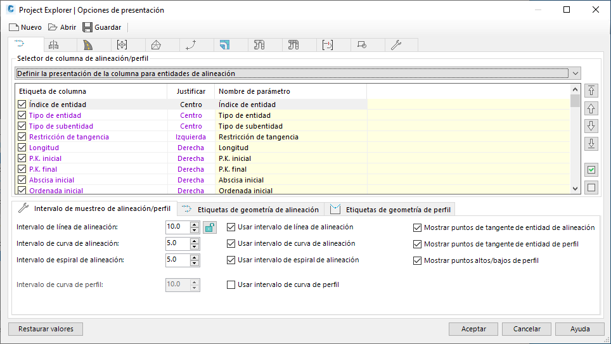The width and height of the screenshot is (611, 344).
Task: Open the road corridor icon tab
Action: tap(87, 44)
